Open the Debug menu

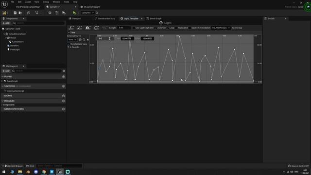[46, 2]
